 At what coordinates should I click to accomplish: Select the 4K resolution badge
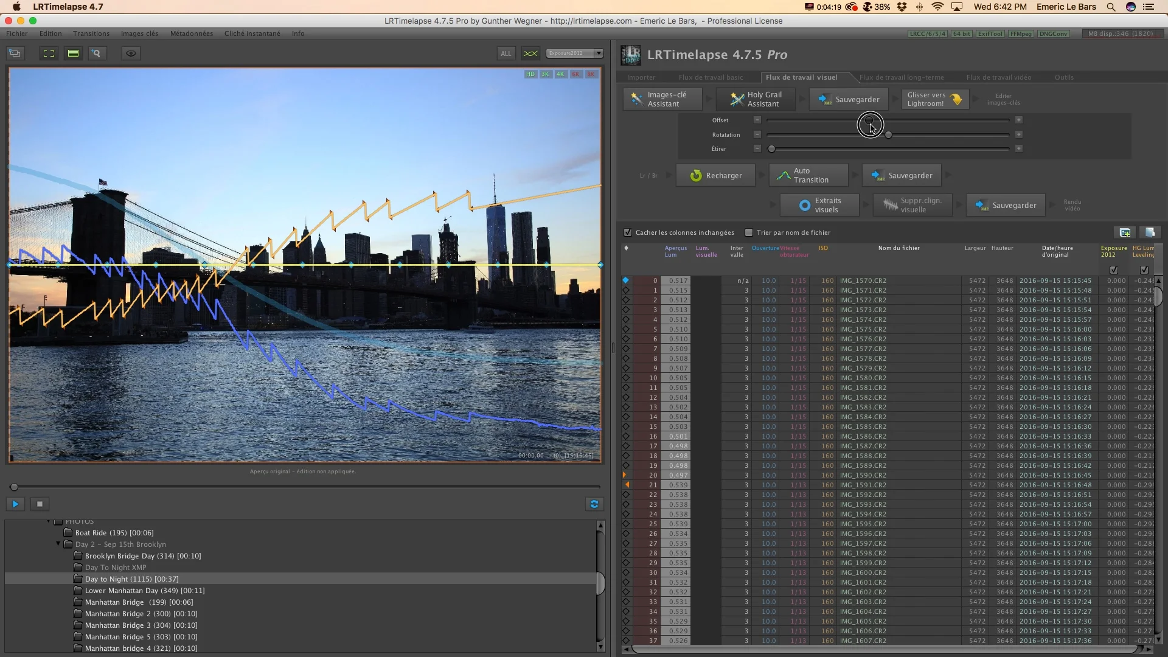[x=560, y=74]
